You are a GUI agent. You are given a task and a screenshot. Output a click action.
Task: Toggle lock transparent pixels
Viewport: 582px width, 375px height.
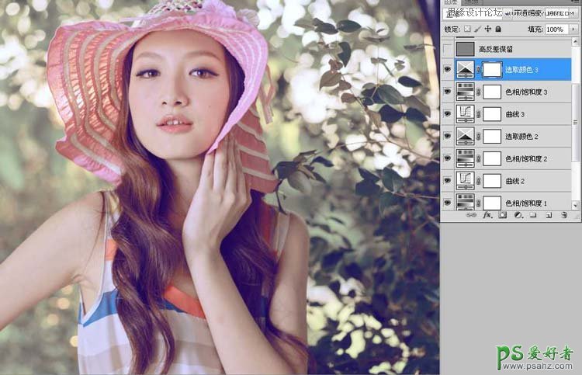click(467, 29)
